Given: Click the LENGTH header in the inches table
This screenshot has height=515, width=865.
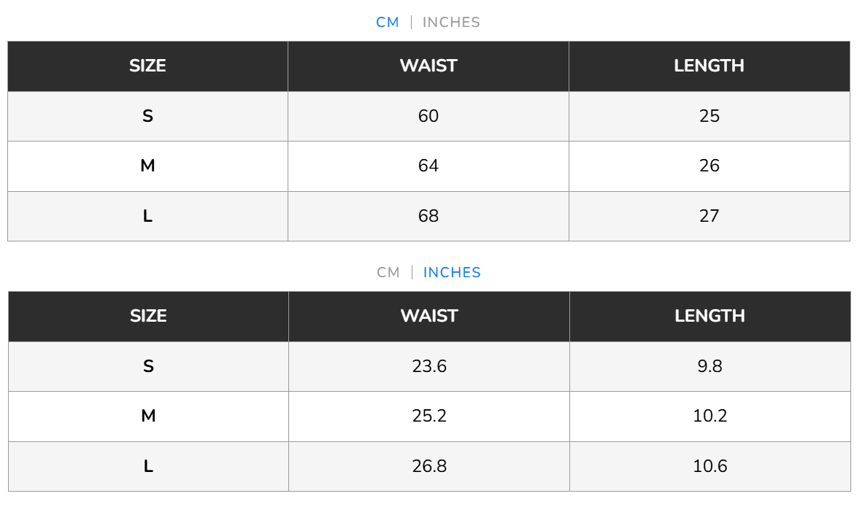Looking at the screenshot, I should tap(710, 316).
